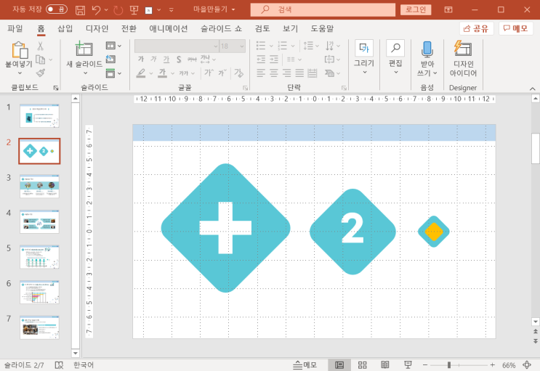Click the 메모 comments button
540x371 pixels.
click(515, 28)
